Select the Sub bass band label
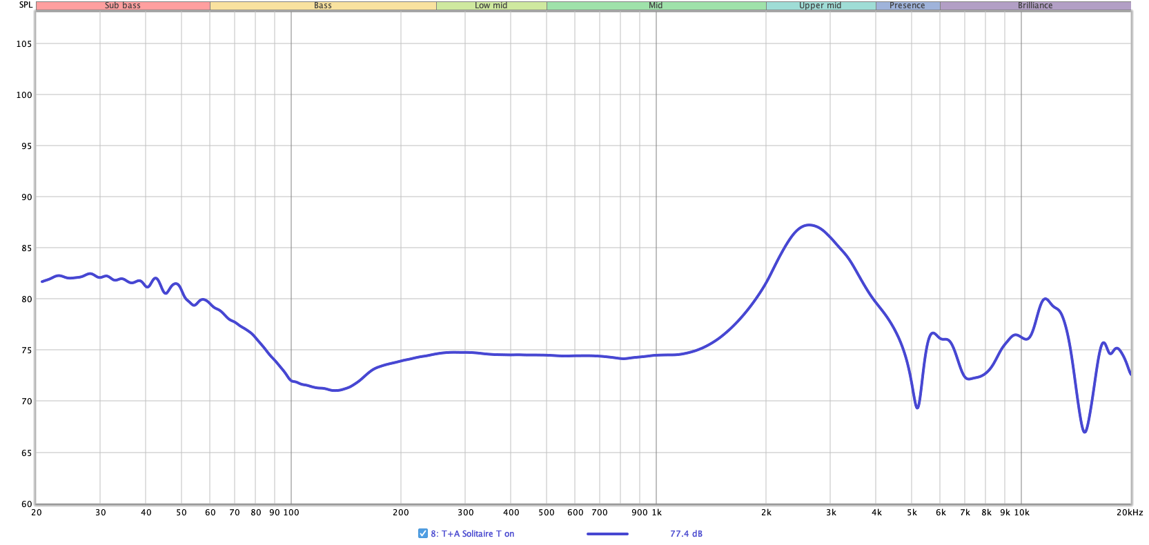 (123, 6)
